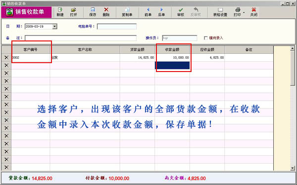This screenshot has height=185, width=297.
Task: Select the 10,000.00 收款金额 cell
Action: tap(172, 57)
